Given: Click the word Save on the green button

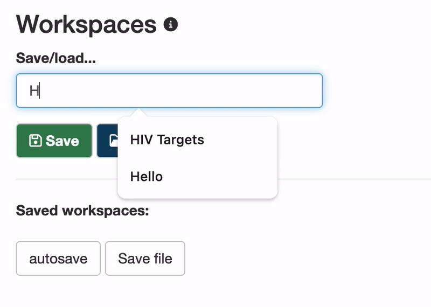Looking at the screenshot, I should click(x=62, y=141).
